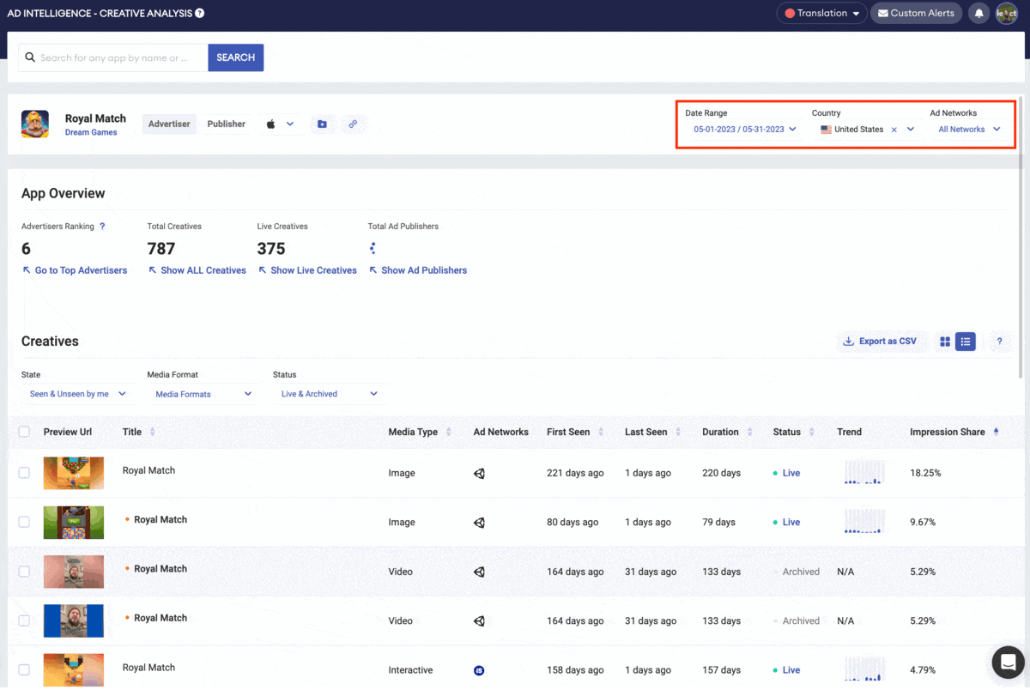The image size is (1030, 690).
Task: Click the app search input field
Action: [x=113, y=57]
